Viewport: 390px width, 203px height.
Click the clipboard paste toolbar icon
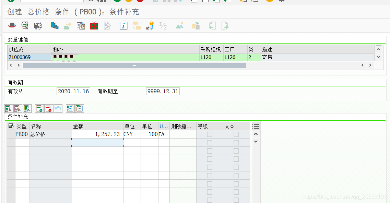click(196, 26)
